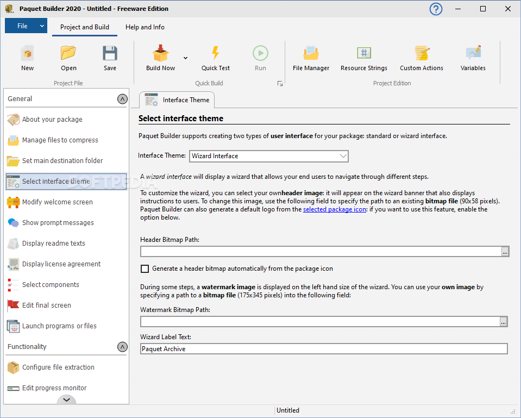Click the Wizard Label Text field

click(324, 349)
